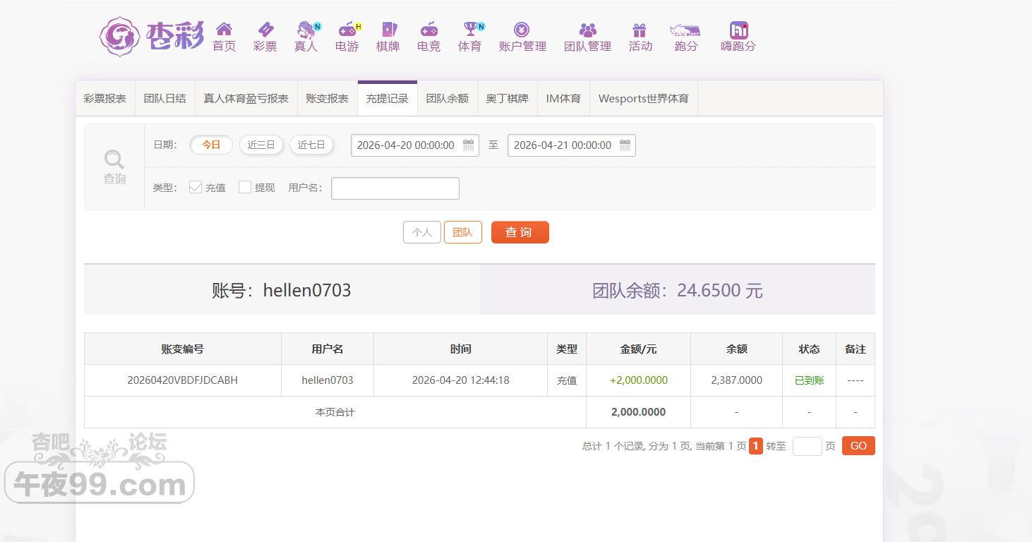Click transaction number 20260420VBDFJDCABH
1032x542 pixels.
tap(183, 380)
